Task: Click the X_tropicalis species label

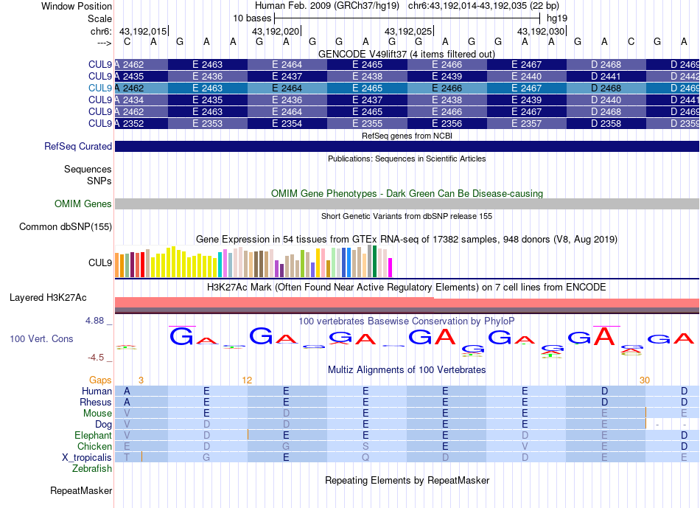Action: (87, 458)
